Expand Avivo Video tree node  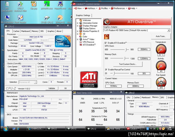78,39
